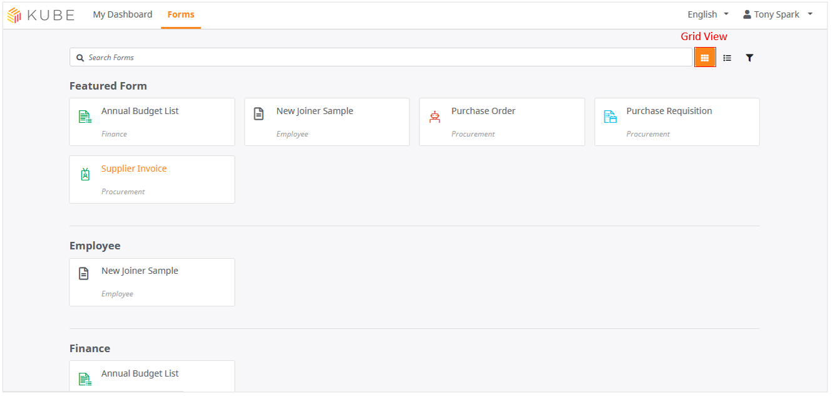Click the Annual Budget List icon under Featured Form

[85, 117]
